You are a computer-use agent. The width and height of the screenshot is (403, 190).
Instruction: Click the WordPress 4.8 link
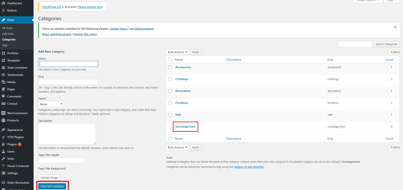click(x=52, y=7)
